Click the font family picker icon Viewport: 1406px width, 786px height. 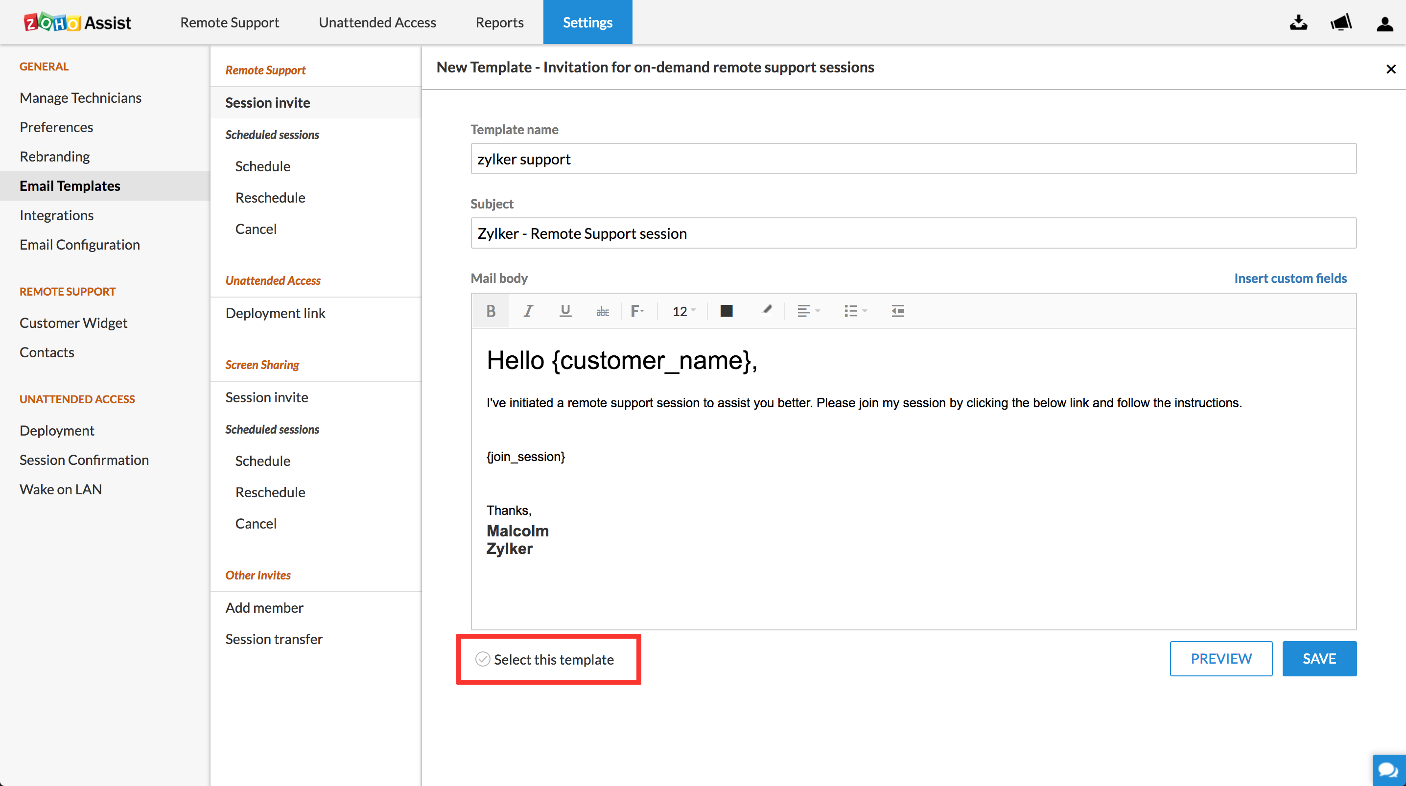pyautogui.click(x=637, y=310)
